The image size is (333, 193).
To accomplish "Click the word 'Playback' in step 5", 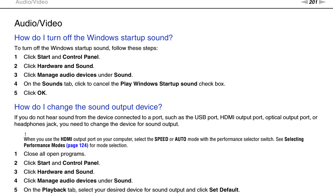I will (54, 190).
